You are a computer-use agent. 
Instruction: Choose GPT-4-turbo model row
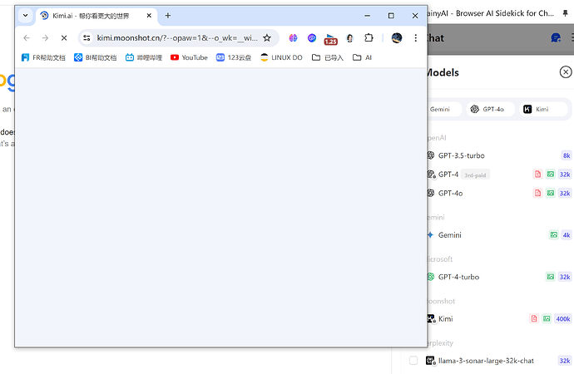click(x=500, y=277)
